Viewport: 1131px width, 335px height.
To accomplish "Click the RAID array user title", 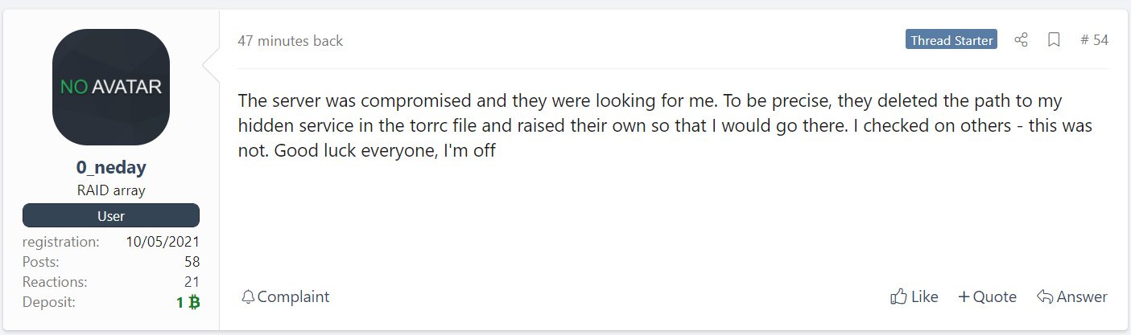I will [x=110, y=190].
